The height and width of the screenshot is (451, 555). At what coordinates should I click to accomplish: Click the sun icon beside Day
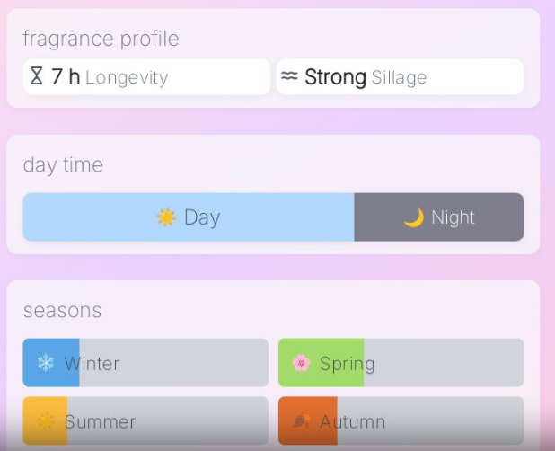[x=166, y=217]
